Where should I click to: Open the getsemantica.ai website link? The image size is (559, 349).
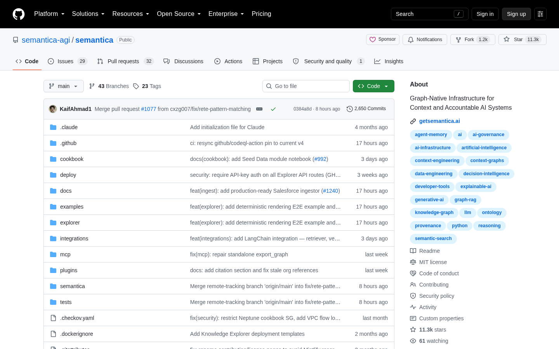click(439, 121)
